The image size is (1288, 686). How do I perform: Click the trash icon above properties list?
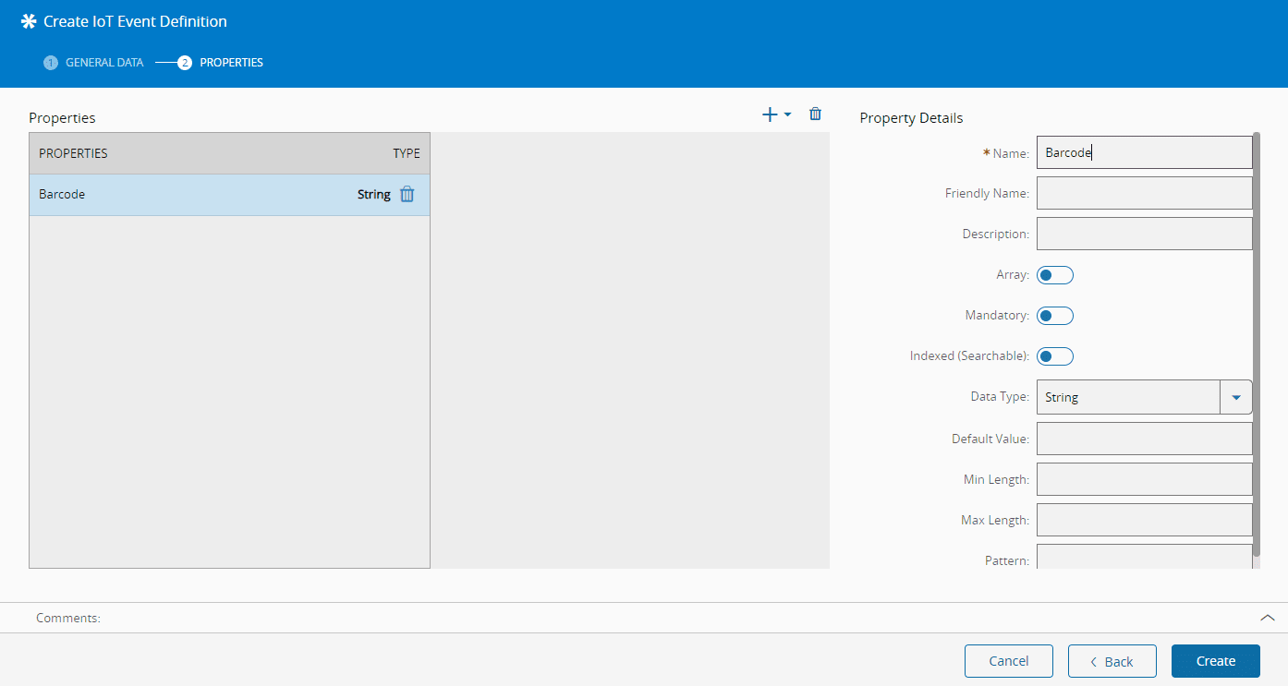point(815,114)
